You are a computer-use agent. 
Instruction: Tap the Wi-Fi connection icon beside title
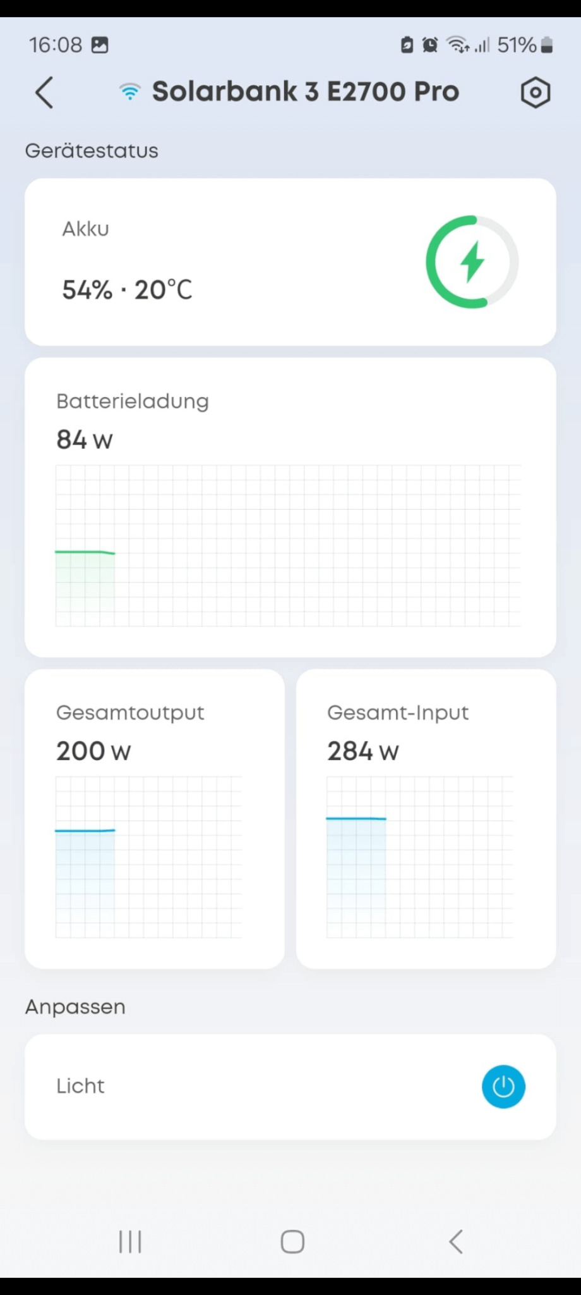coord(130,92)
